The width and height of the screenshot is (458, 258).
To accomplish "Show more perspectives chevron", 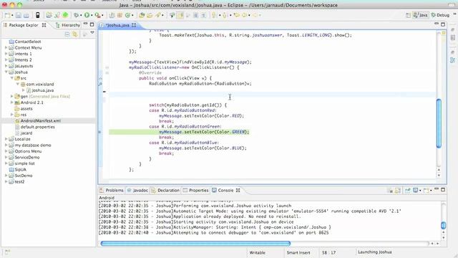I will coord(454,14).
